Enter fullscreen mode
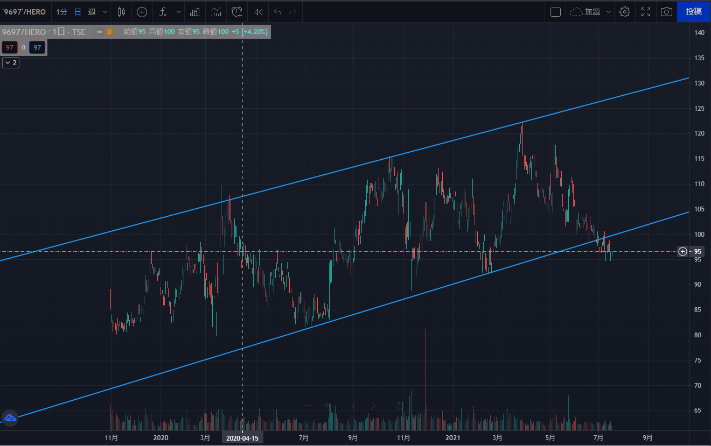Screen dimensions: 711x446 [646, 11]
